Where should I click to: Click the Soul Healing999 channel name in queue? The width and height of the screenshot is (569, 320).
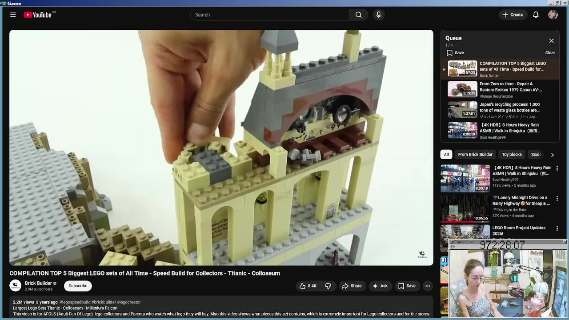493,137
